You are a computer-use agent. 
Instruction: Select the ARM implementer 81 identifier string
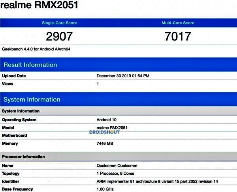click(x=157, y=181)
